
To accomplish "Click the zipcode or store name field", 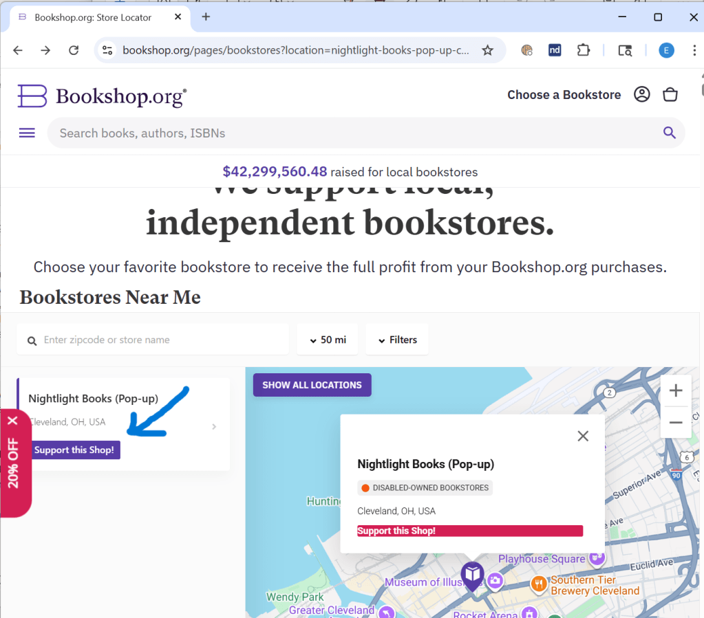I will (162, 340).
